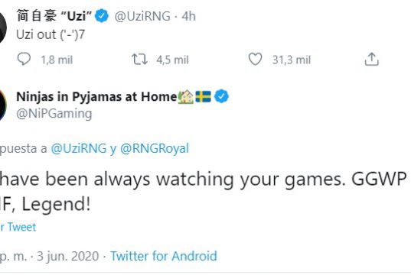This screenshot has width=411, height=275.
Task: Open the @UziRNG handle in header
Action: tap(142, 16)
